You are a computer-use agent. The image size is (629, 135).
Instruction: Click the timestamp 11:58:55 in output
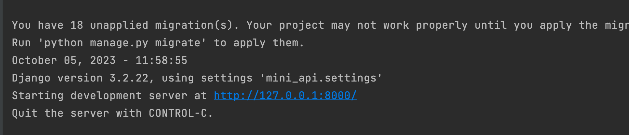click(x=161, y=60)
